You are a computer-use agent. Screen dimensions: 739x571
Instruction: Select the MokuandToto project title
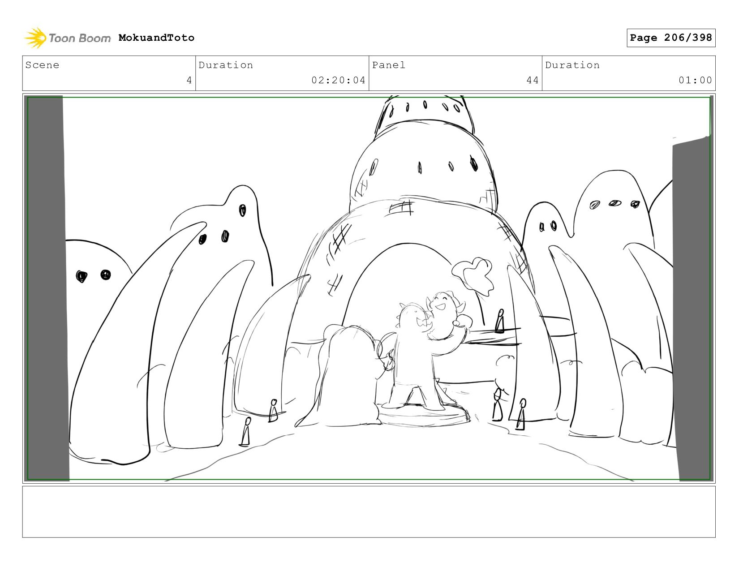pos(156,38)
